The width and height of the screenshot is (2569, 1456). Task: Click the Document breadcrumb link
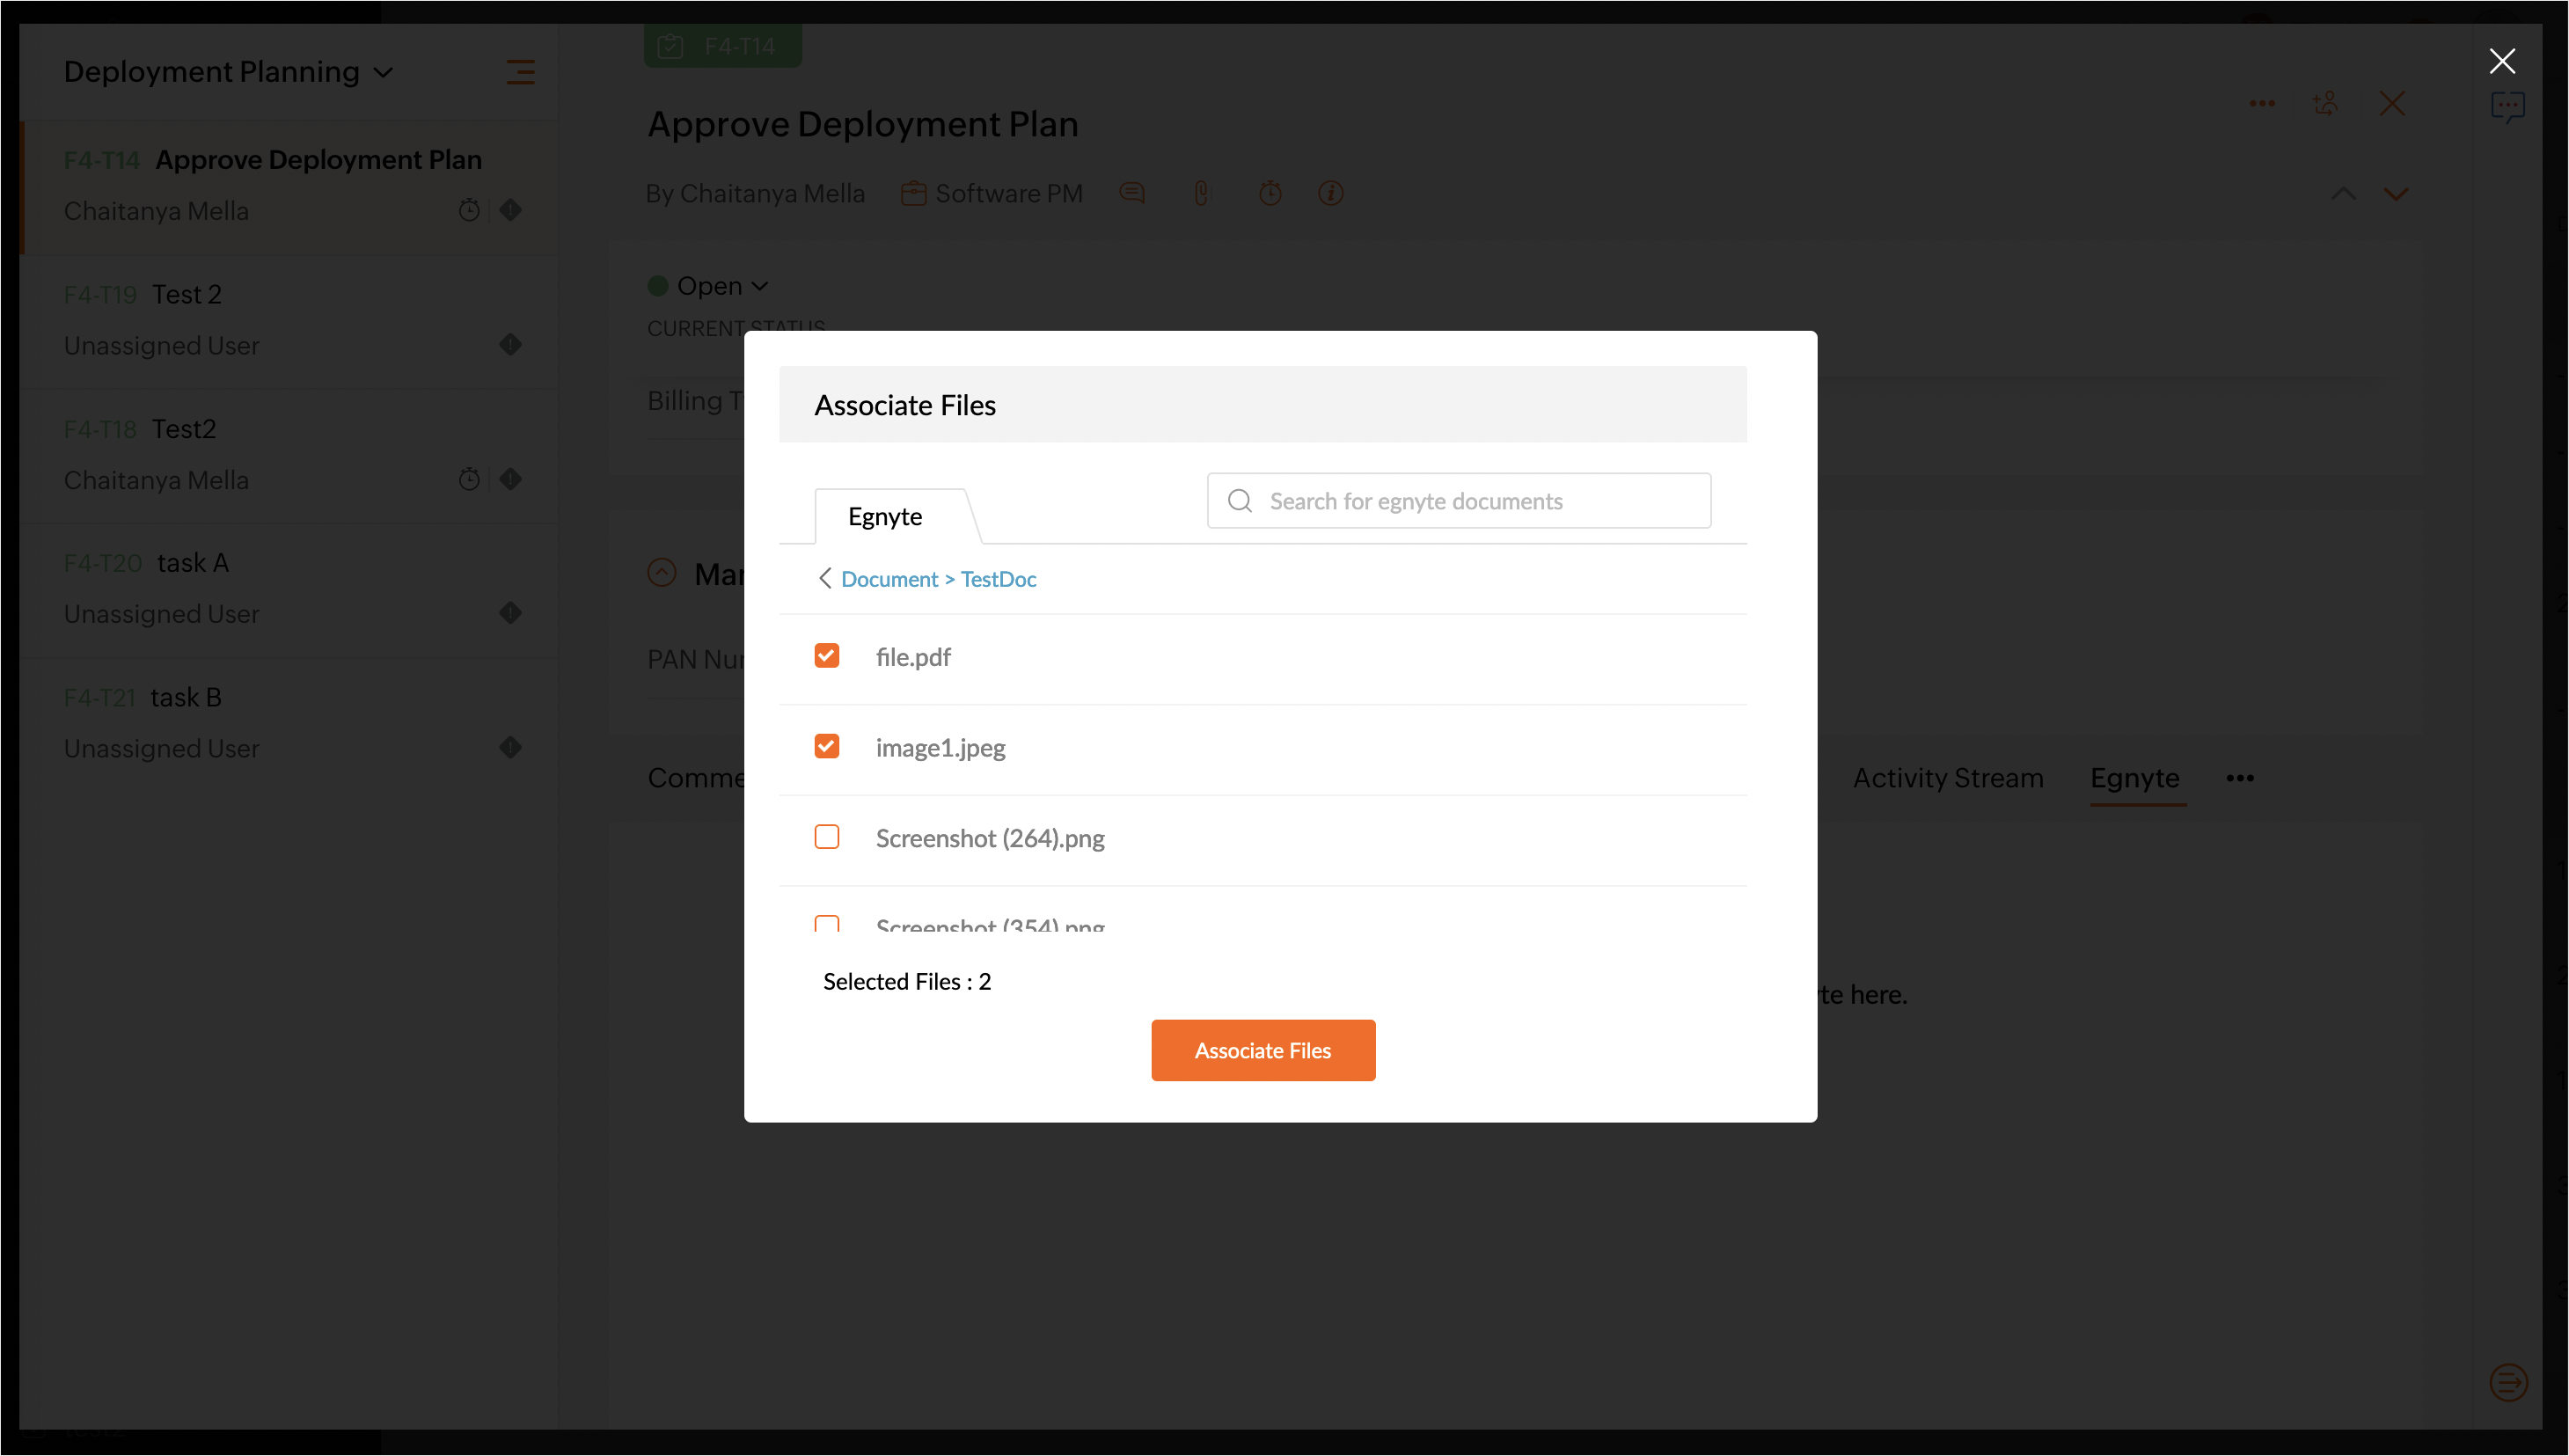click(x=889, y=579)
